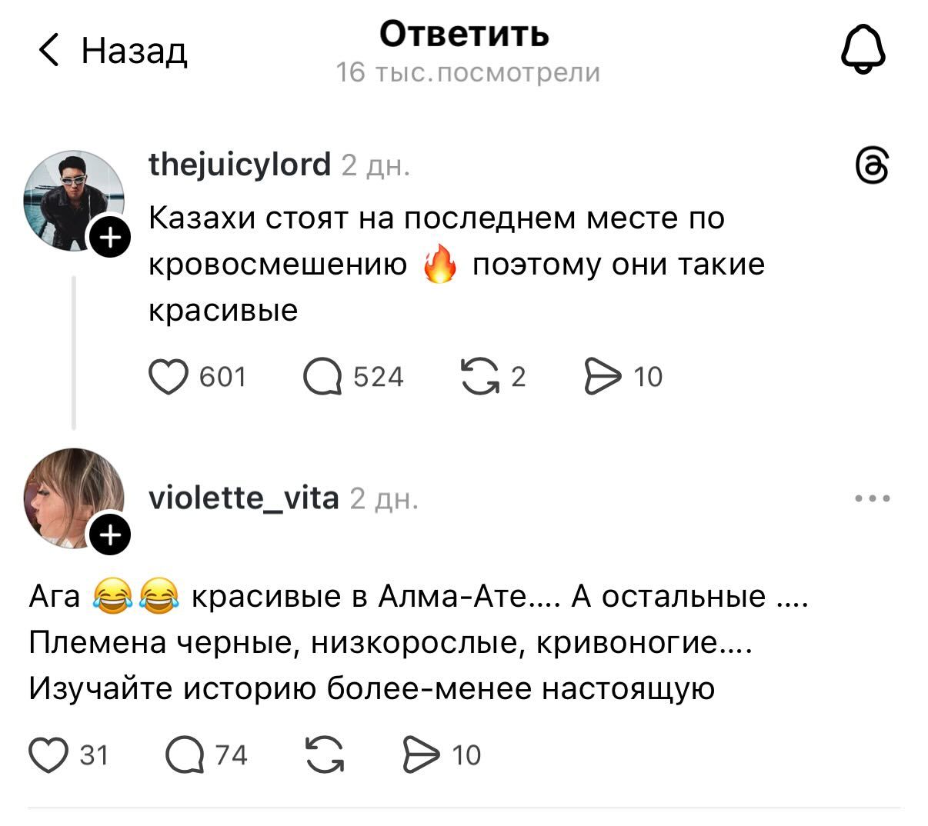Screen dimensions: 928x826
Task: Share violette_vita's reply via send icon
Action: (421, 754)
